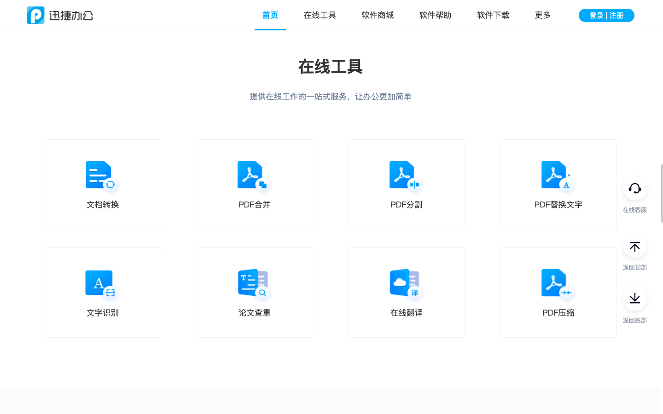Select the 软件帮助 menu item

pos(435,15)
